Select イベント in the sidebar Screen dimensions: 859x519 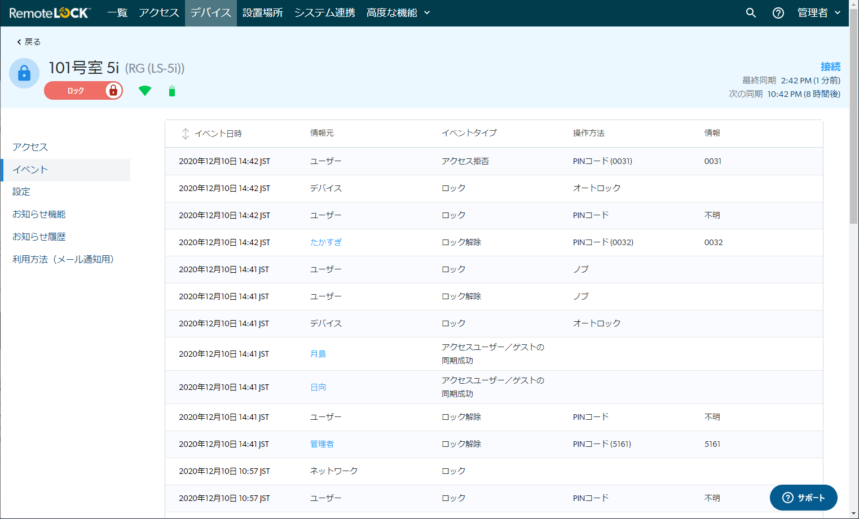point(66,170)
